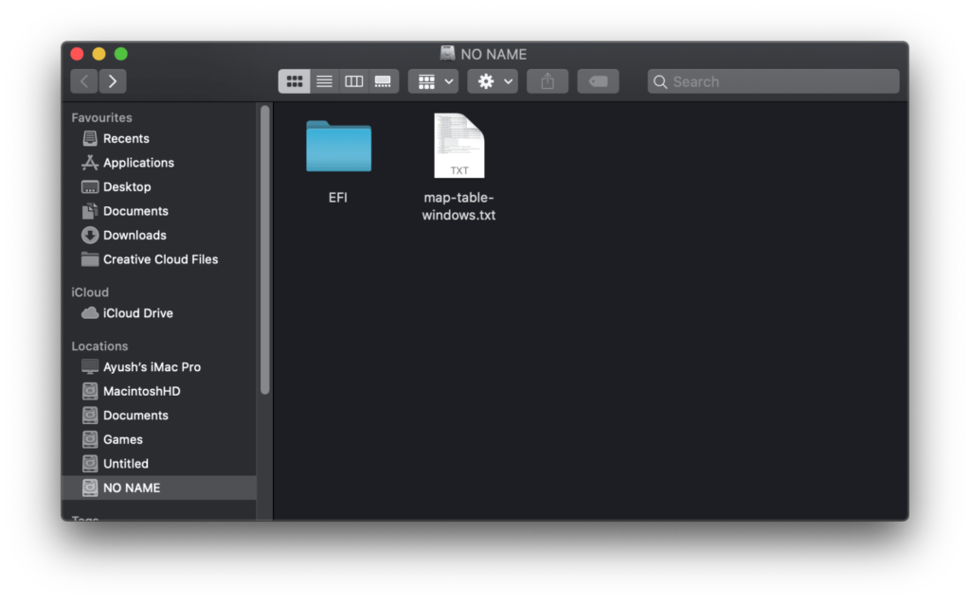Open the EFI folder

click(x=338, y=147)
